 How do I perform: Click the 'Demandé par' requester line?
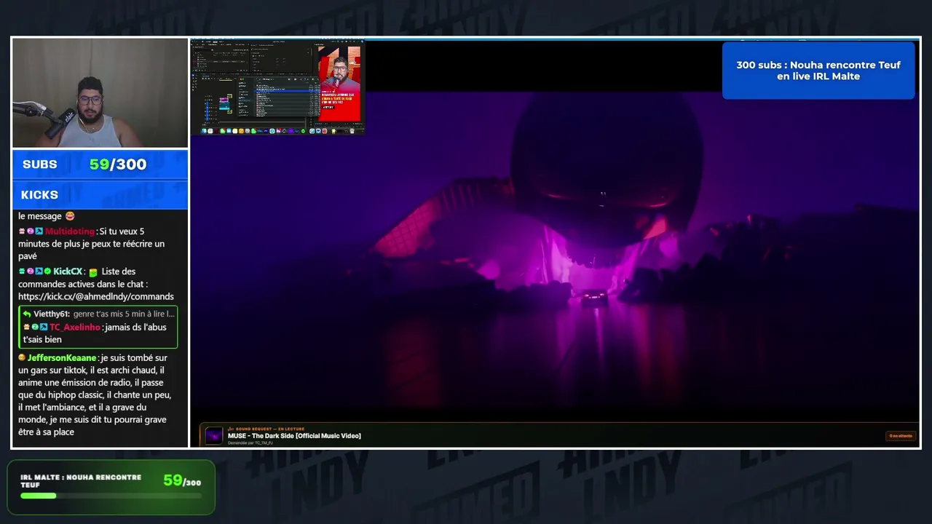(250, 442)
